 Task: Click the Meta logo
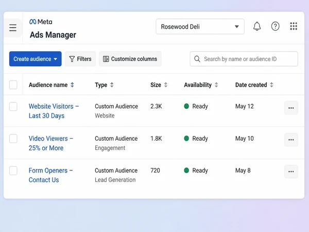41,22
